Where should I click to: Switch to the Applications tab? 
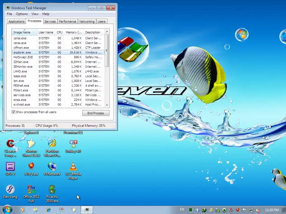click(16, 21)
